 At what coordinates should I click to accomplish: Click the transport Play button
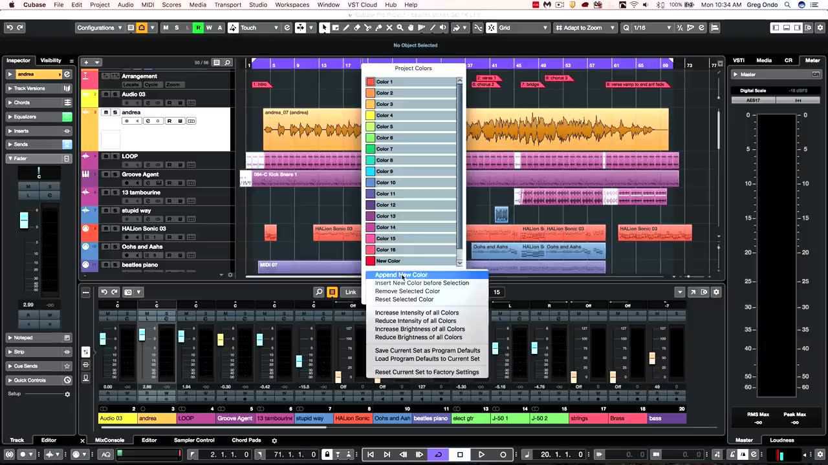click(481, 455)
